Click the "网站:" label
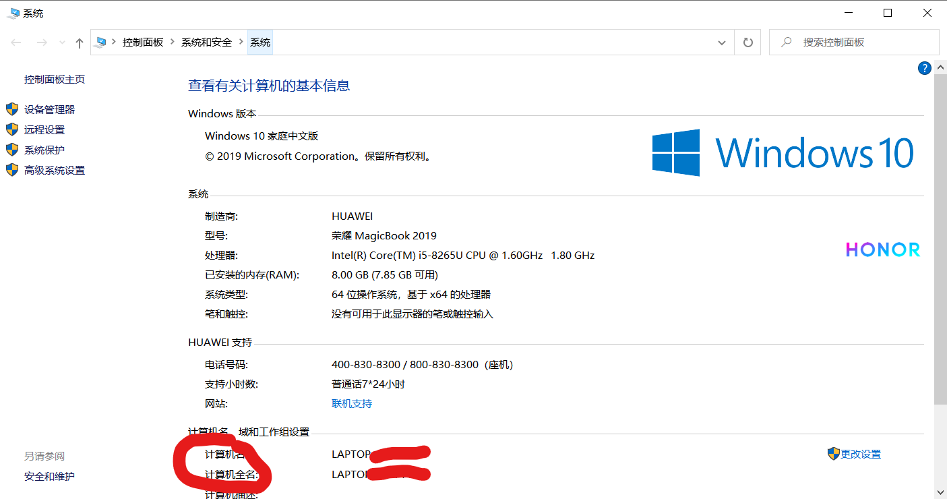Image resolution: width=947 pixels, height=499 pixels. [216, 404]
